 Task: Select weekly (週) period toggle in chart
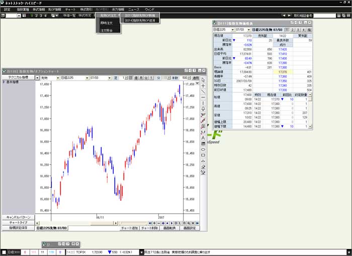pyautogui.click(x=136, y=78)
